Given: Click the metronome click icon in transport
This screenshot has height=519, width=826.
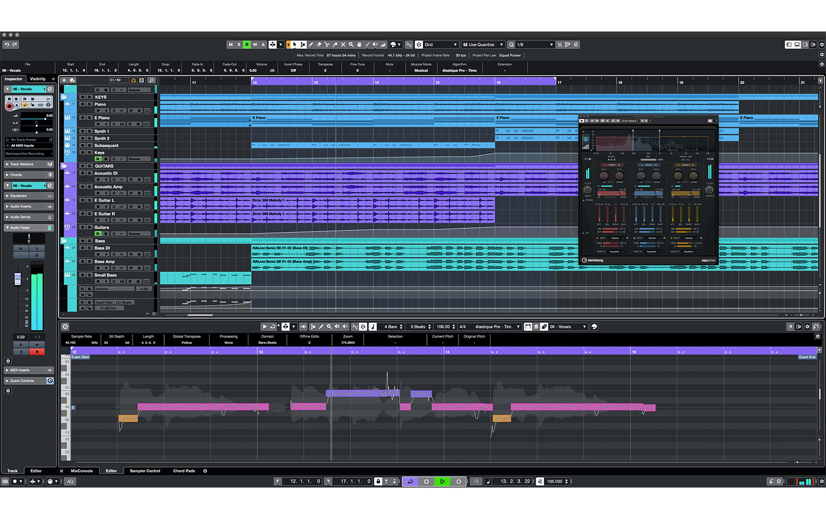Looking at the screenshot, I should [771, 481].
